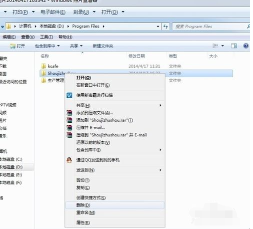The image size is (253, 229).
Task: Select 本地磁盘 (C:) in navigation pane
Action: (11, 159)
